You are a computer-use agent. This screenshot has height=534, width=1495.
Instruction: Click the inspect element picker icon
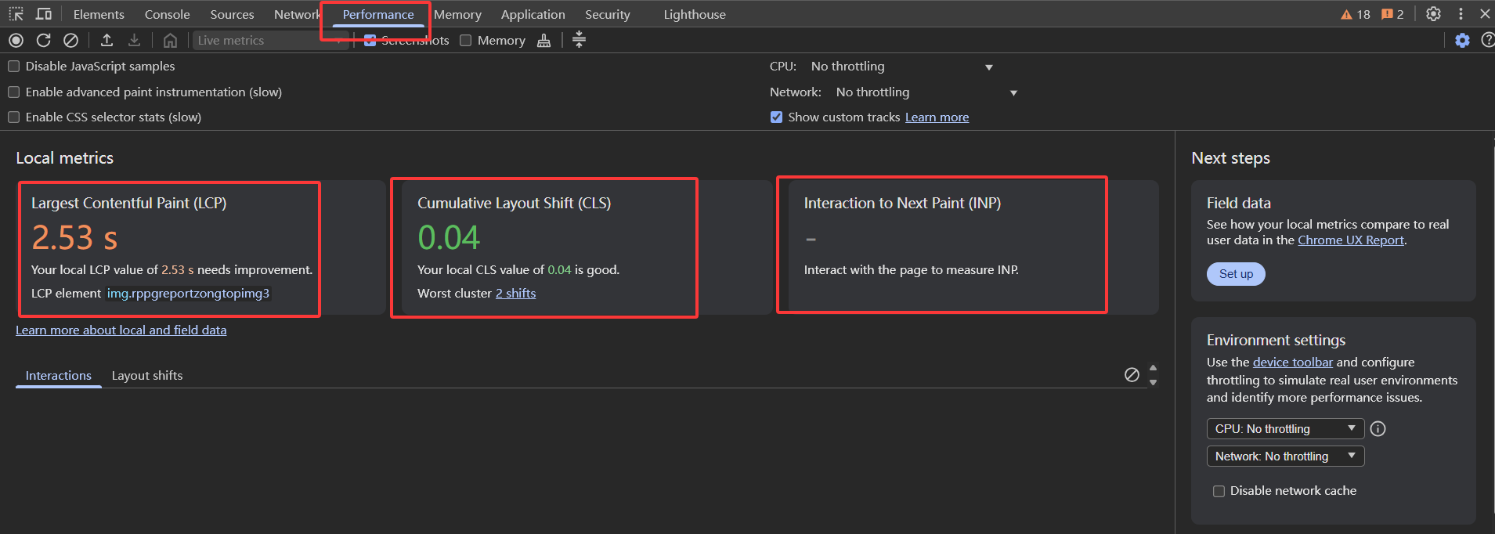(x=16, y=14)
